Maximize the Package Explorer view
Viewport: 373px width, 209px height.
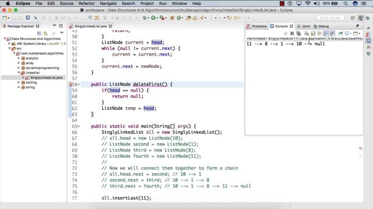(x=61, y=26)
